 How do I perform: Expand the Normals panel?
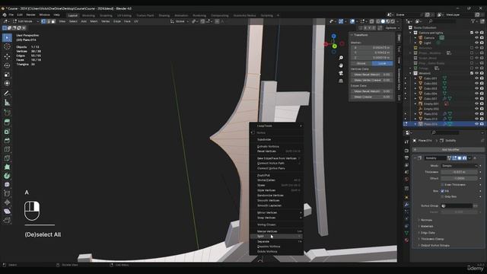[426, 220]
